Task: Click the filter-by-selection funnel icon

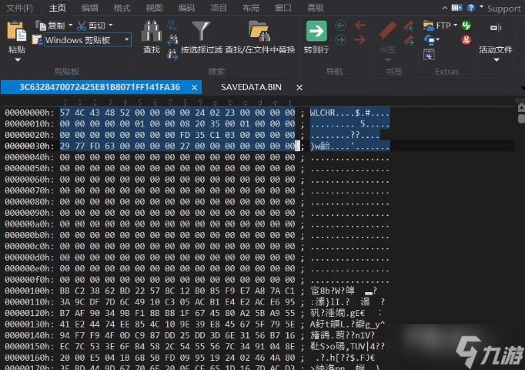Action: (202, 32)
